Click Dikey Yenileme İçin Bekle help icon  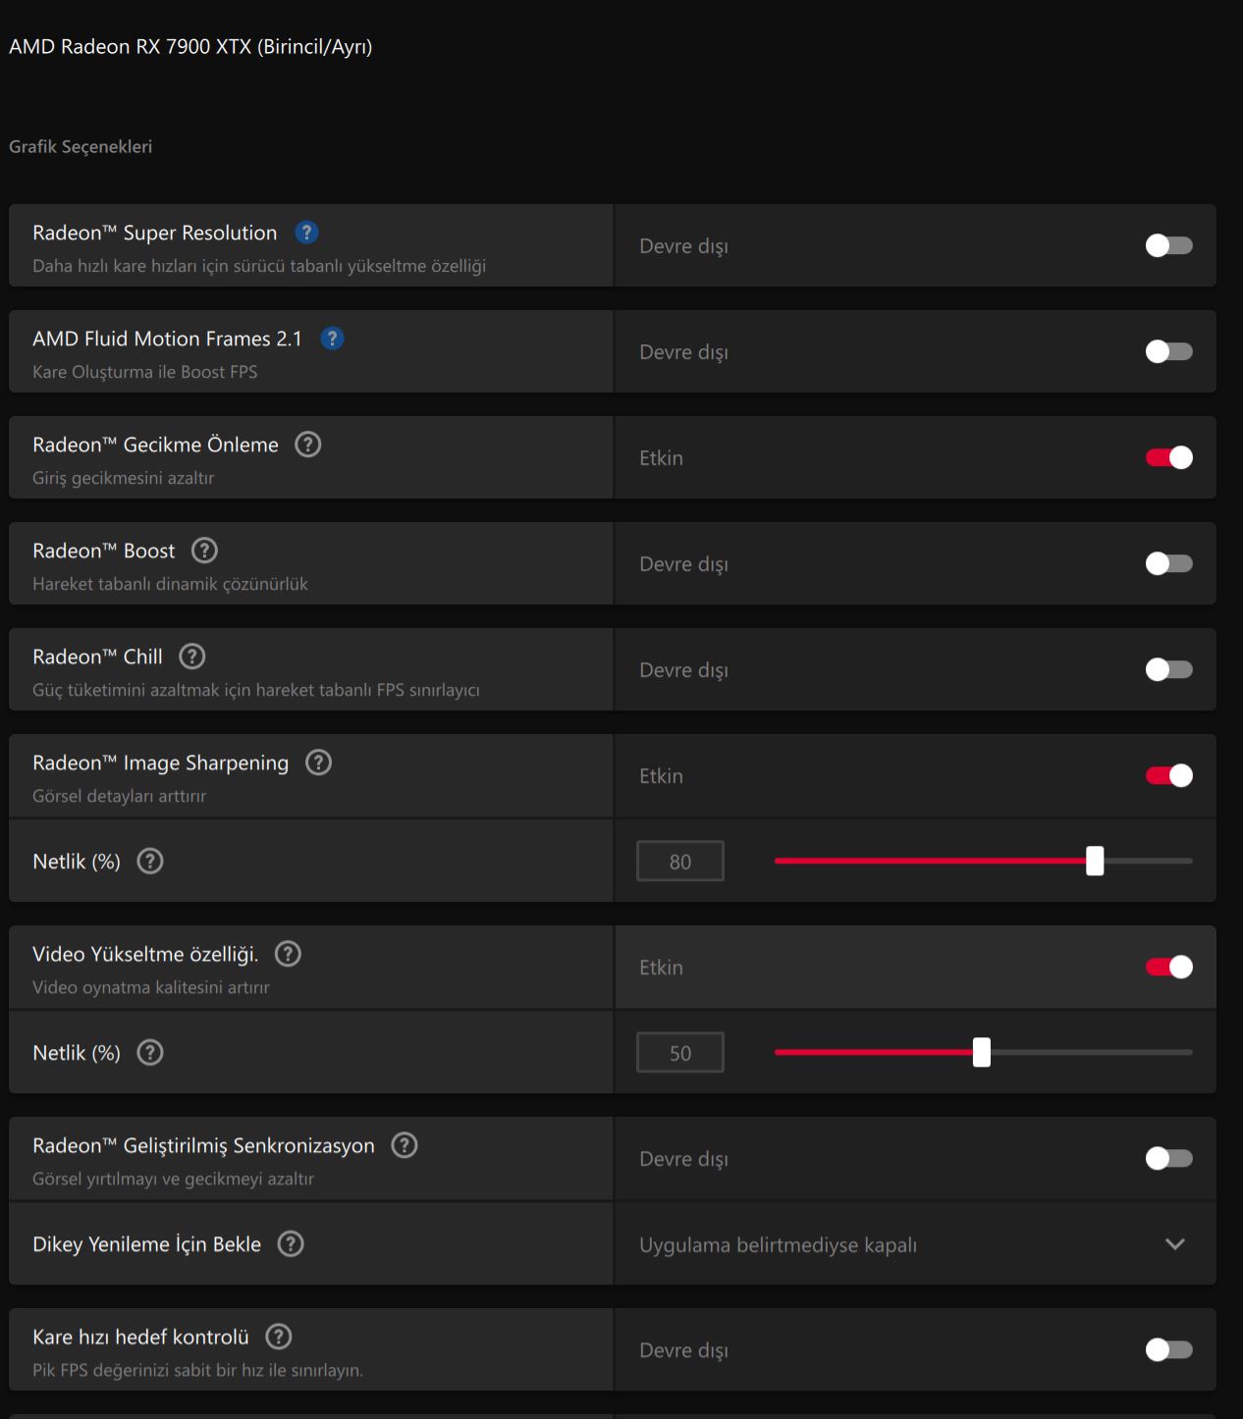[291, 1244]
